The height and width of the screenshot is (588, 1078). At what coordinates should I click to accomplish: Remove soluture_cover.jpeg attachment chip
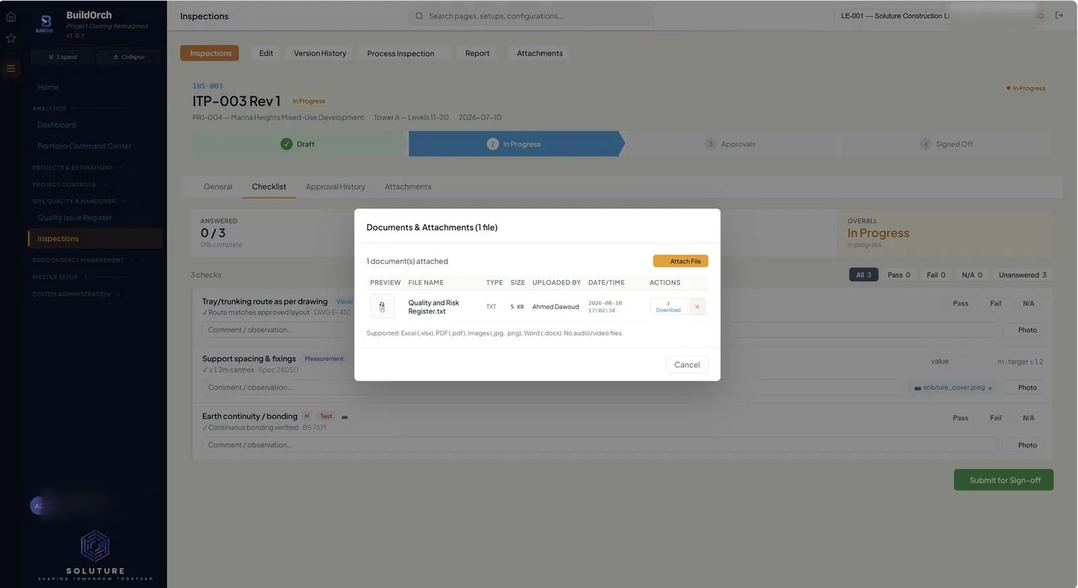(x=990, y=388)
